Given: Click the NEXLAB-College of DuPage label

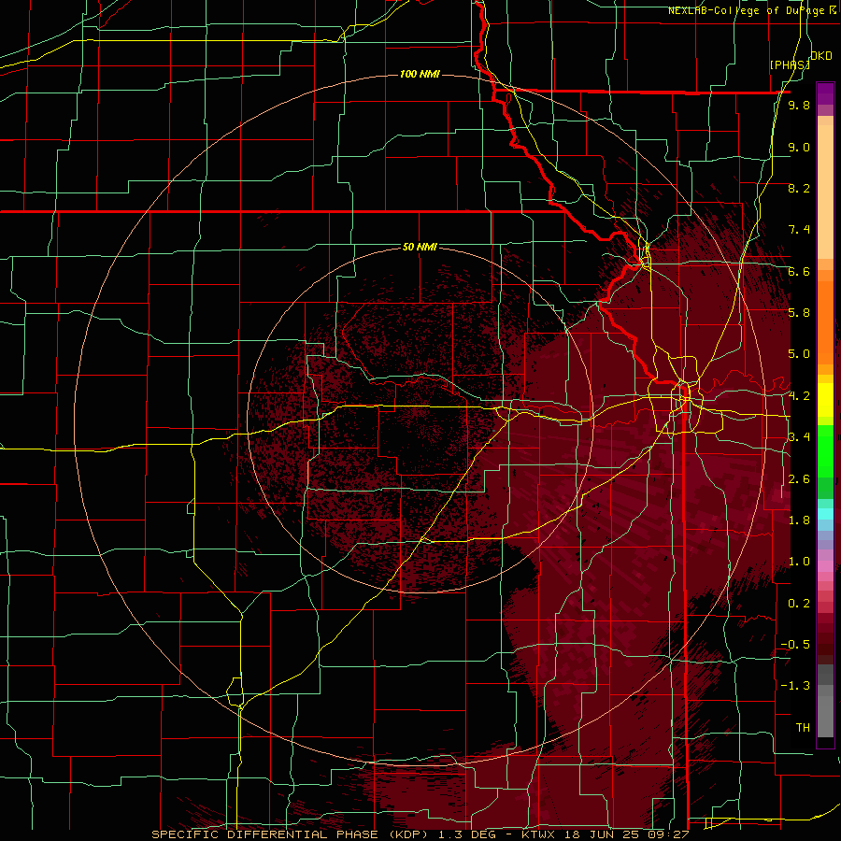Looking at the screenshot, I should 746,10.
